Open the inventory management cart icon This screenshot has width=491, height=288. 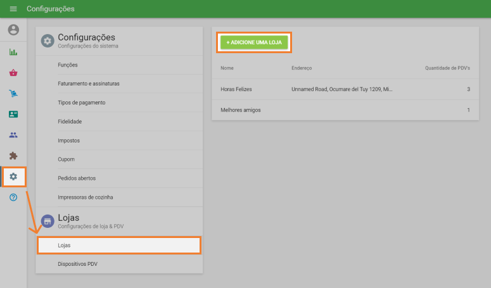click(x=13, y=94)
